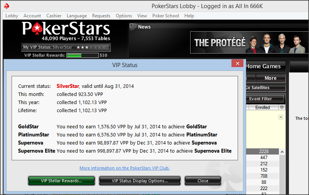Dismiss the yellow notice with its X icon
Viewport: 309px width, 195px height.
click(x=281, y=117)
